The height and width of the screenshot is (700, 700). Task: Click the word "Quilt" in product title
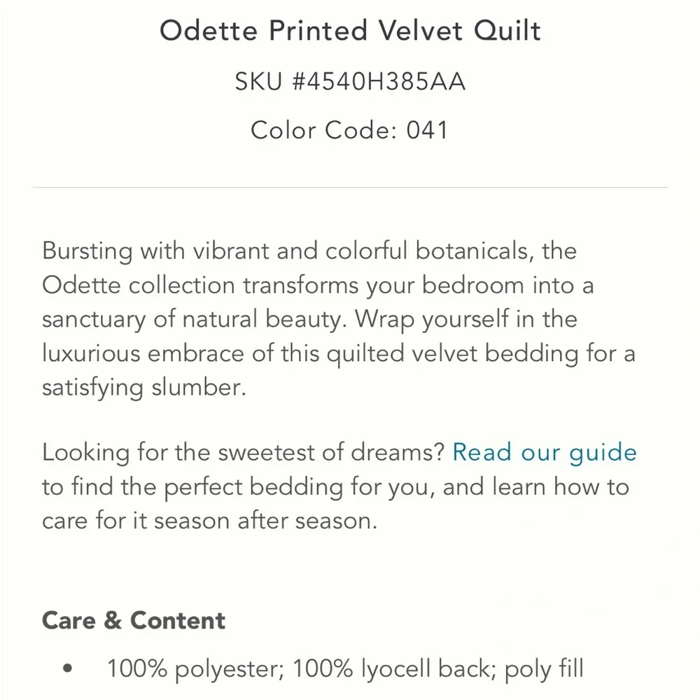click(x=507, y=31)
